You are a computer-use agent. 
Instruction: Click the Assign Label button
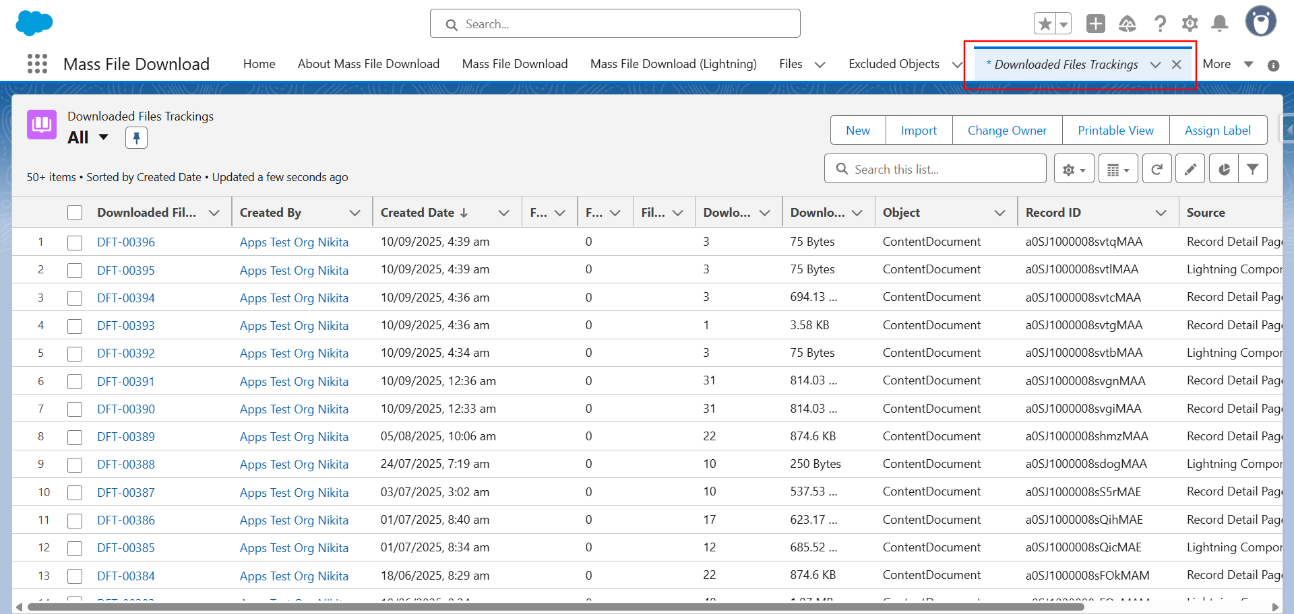(1218, 131)
